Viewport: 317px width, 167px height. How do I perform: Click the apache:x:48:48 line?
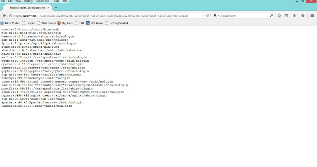(42, 102)
